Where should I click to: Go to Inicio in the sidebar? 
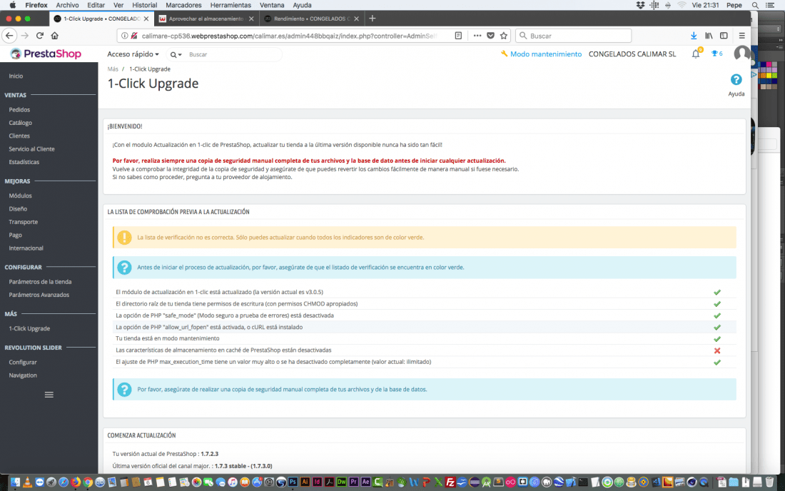[x=16, y=76]
